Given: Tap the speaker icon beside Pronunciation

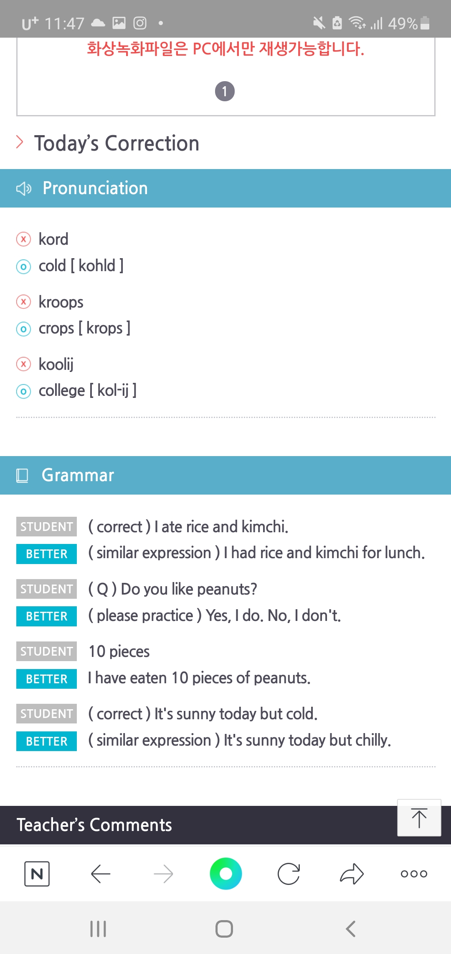Looking at the screenshot, I should point(23,189).
